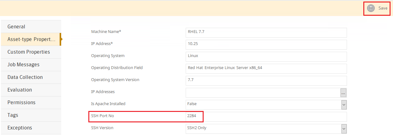Click the SSH Port No field

click(x=266, y=117)
